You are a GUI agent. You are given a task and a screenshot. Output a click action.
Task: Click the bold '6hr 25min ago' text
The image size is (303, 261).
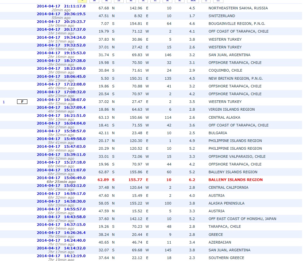[61, 182]
